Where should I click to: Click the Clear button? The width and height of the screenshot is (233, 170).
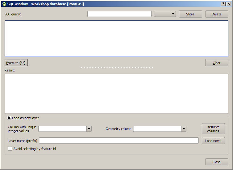pos(217,63)
